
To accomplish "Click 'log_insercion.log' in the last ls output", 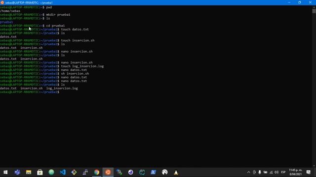I will pyautogui.click(x=62, y=88).
